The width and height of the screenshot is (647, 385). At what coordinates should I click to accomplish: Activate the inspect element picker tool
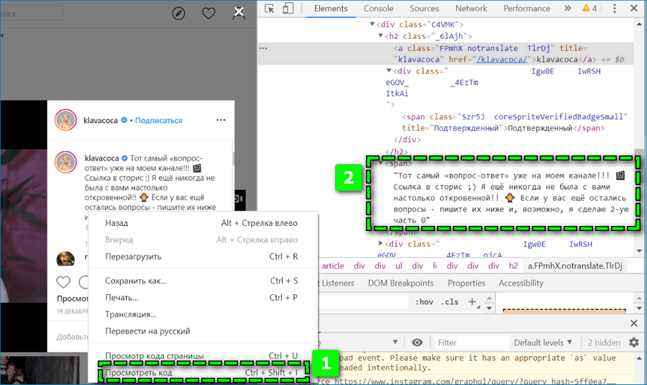[x=270, y=9]
